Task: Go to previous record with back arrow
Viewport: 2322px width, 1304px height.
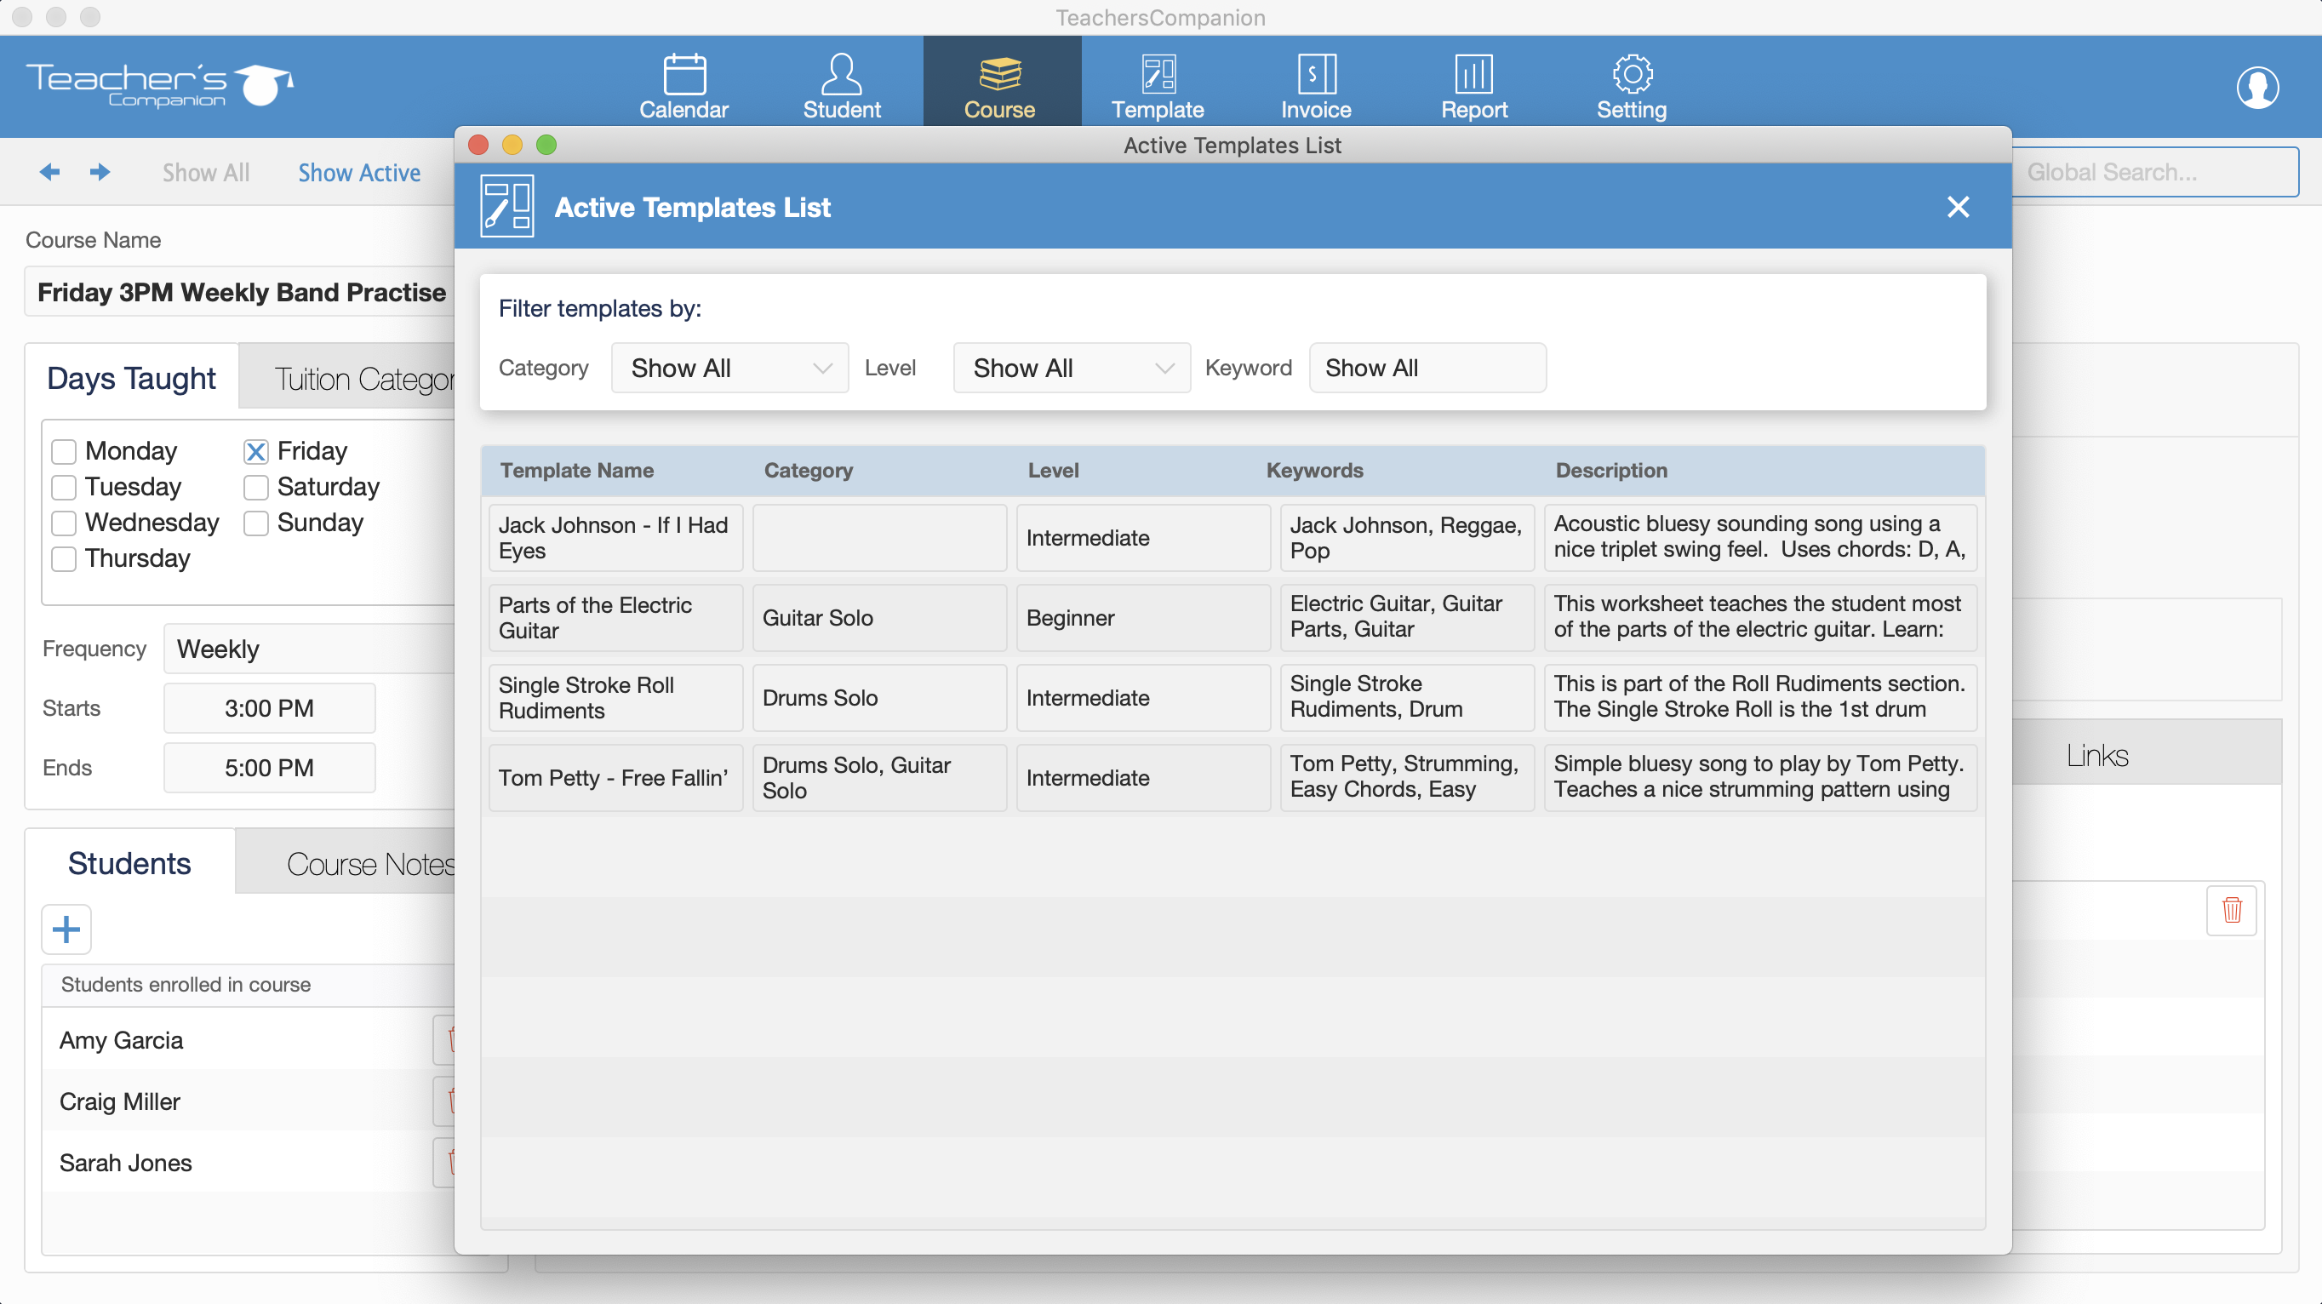Action: tap(49, 171)
